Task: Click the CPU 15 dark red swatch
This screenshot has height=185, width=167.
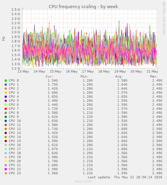Action: tap(6, 141)
